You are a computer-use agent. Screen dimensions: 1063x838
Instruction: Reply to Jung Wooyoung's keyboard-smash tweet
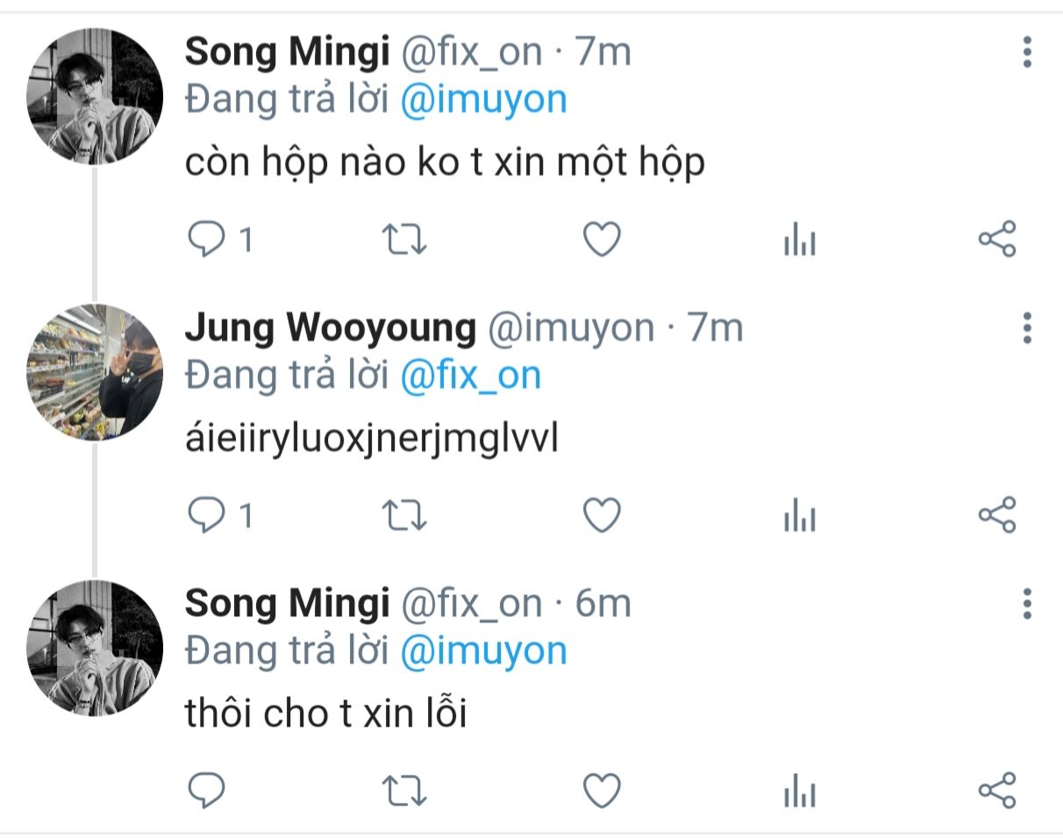click(x=207, y=515)
